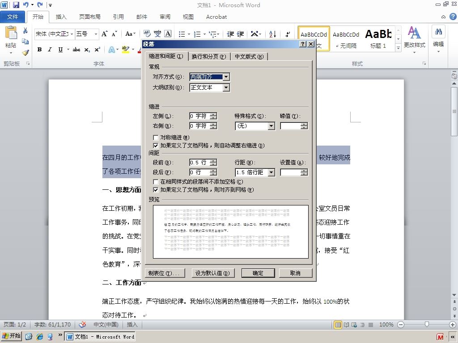Switch to the 换行和分页 tab
Screen dimensions: 458x343
click(x=209, y=57)
